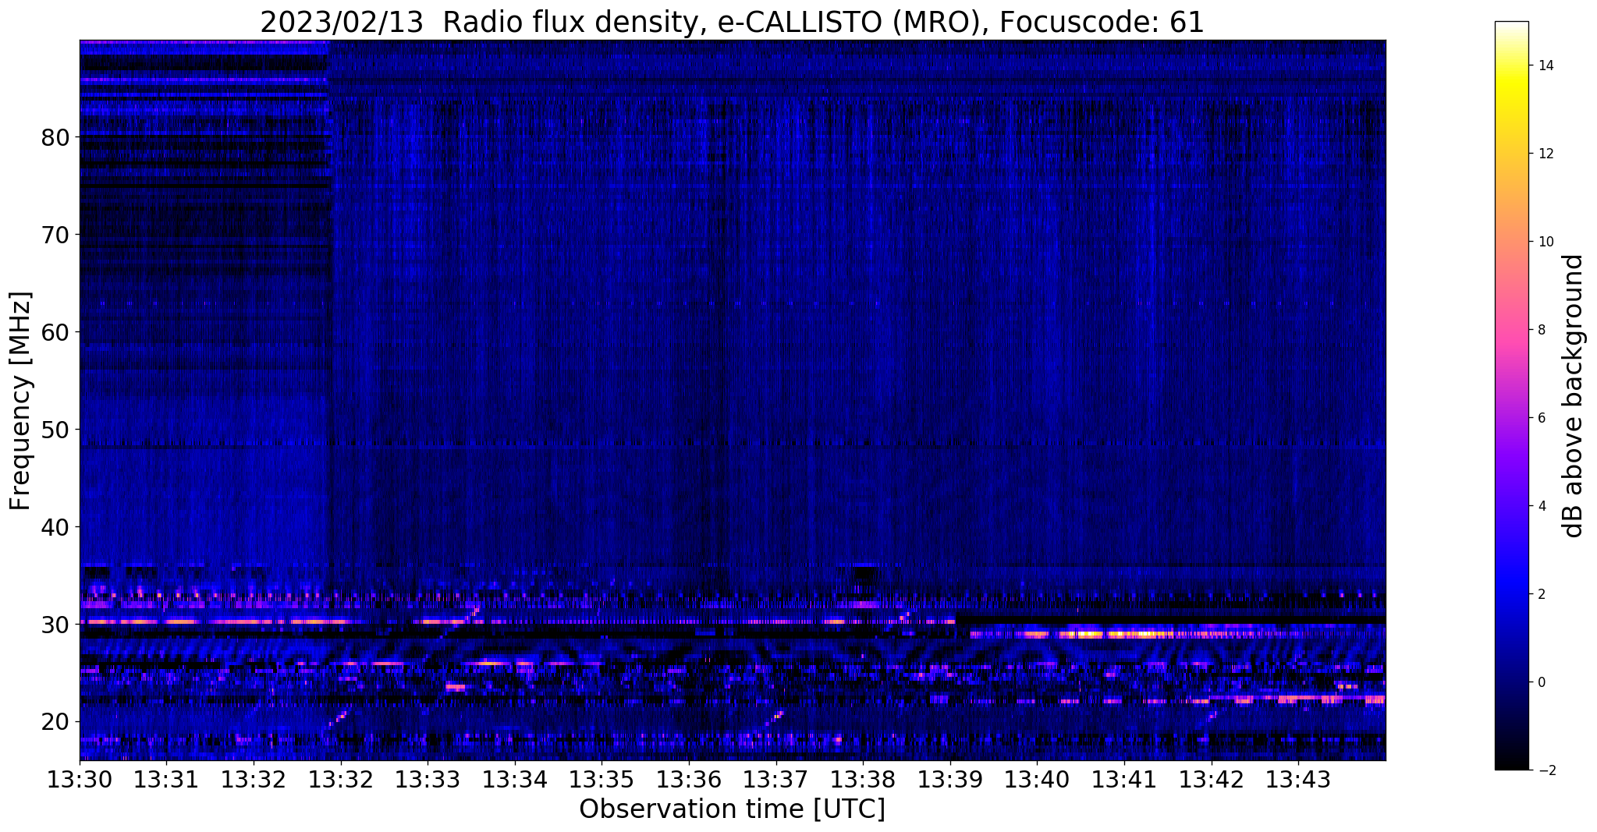This screenshot has width=1597, height=832.
Task: Click the 13:41 time tick label
Action: point(1124,779)
